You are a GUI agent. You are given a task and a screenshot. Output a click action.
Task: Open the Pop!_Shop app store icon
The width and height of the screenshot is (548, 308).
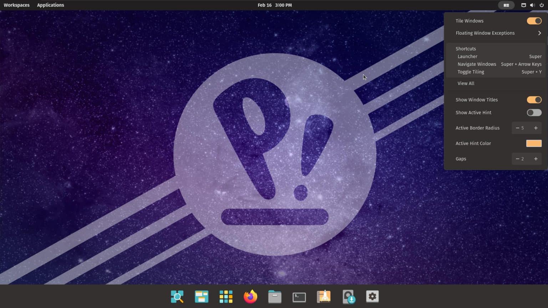pyautogui.click(x=323, y=296)
